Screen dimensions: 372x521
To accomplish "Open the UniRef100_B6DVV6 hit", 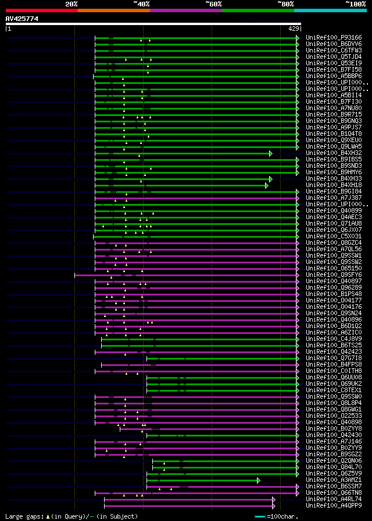I will tap(334, 44).
